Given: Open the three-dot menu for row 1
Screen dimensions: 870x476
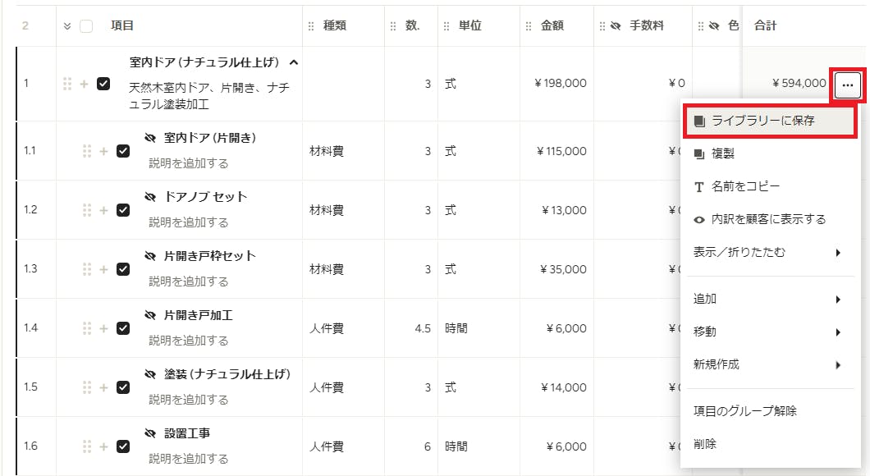Looking at the screenshot, I should (847, 85).
